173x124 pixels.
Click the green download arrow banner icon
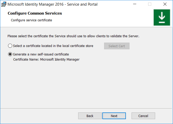point(162,17)
